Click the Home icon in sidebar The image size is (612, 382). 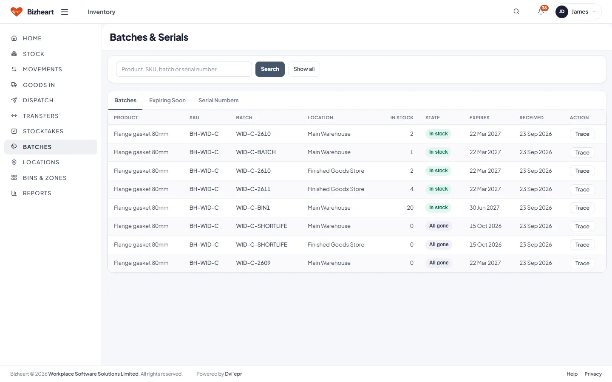coord(14,38)
